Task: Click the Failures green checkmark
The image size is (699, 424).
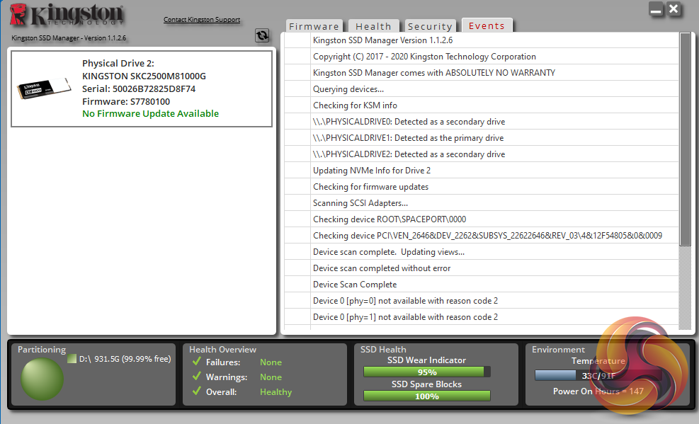Action: pos(197,361)
